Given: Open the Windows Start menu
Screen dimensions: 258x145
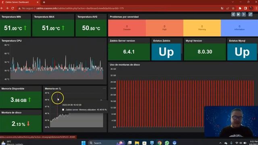Looking at the screenshot, I should (x=83, y=143).
